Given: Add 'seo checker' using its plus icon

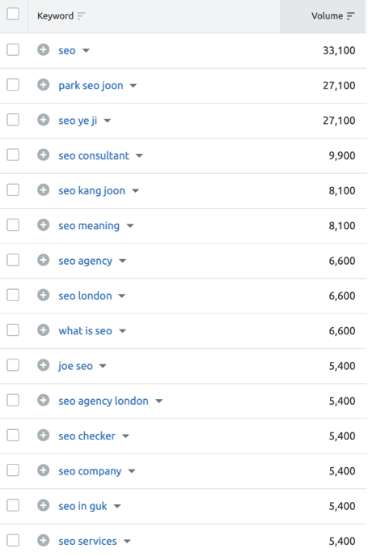Looking at the screenshot, I should click(x=44, y=436).
